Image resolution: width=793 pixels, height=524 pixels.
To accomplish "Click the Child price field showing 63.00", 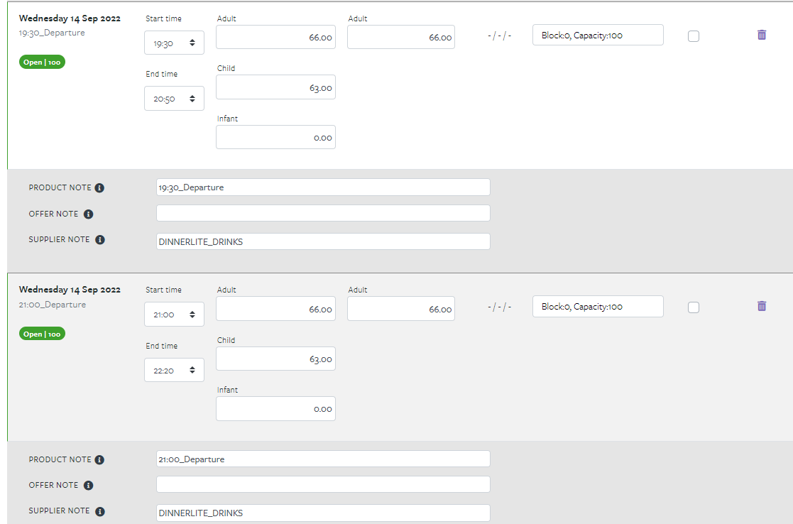I will pyautogui.click(x=275, y=87).
